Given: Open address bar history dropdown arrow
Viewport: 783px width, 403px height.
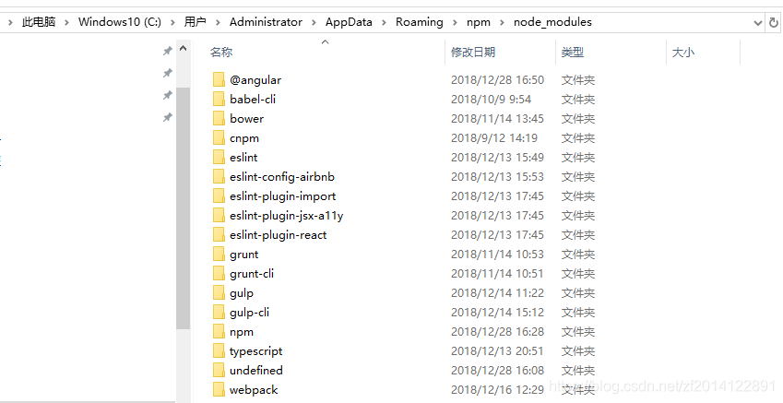Looking at the screenshot, I should click(757, 22).
